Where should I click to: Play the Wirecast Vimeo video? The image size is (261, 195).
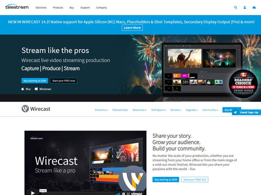pyautogui.click(x=33, y=193)
